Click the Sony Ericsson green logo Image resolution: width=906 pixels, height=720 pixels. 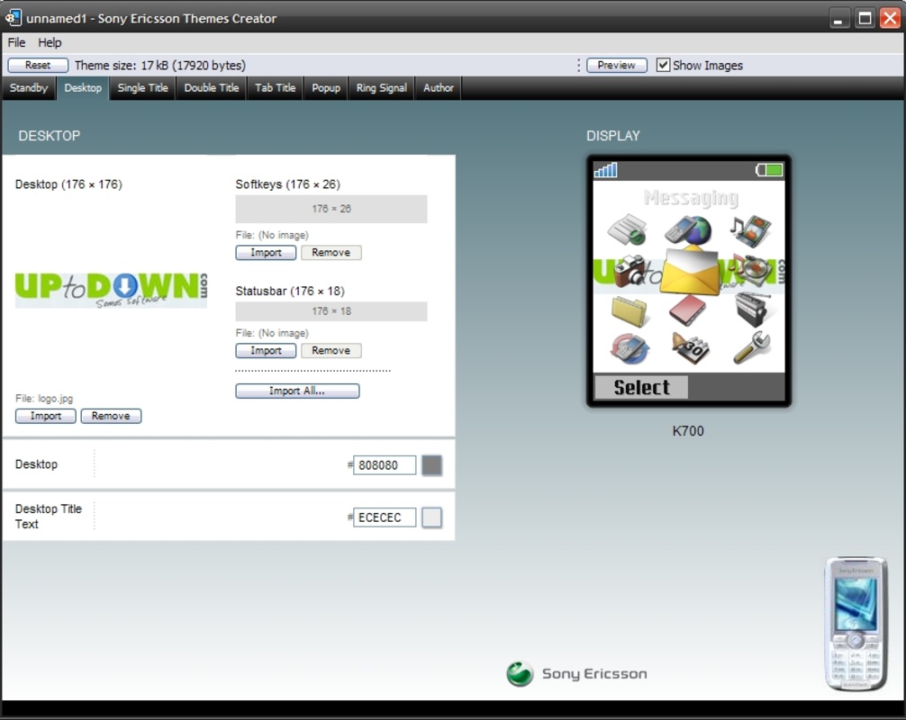click(520, 674)
